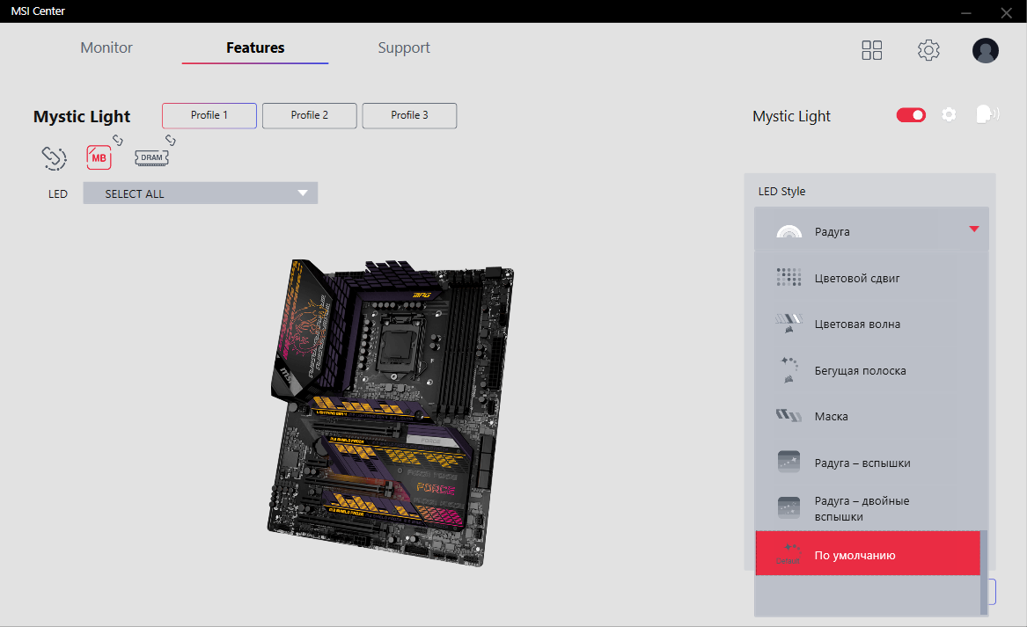Click the LED style list scrollbar

point(984,572)
